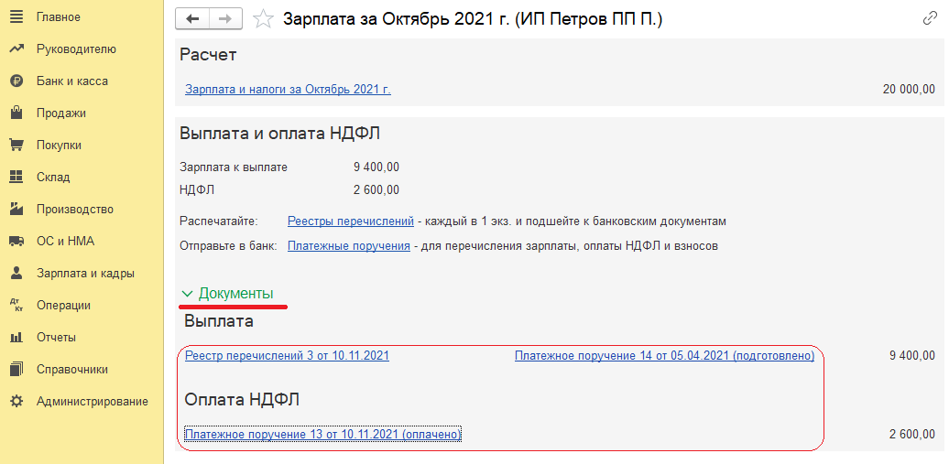Click the Администрирование gear icon
The width and height of the screenshot is (949, 464).
pyautogui.click(x=16, y=402)
